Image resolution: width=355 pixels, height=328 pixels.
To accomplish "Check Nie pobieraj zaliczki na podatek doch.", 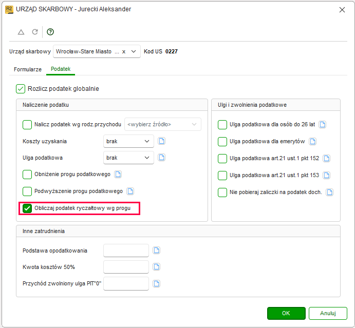I will click(x=222, y=192).
